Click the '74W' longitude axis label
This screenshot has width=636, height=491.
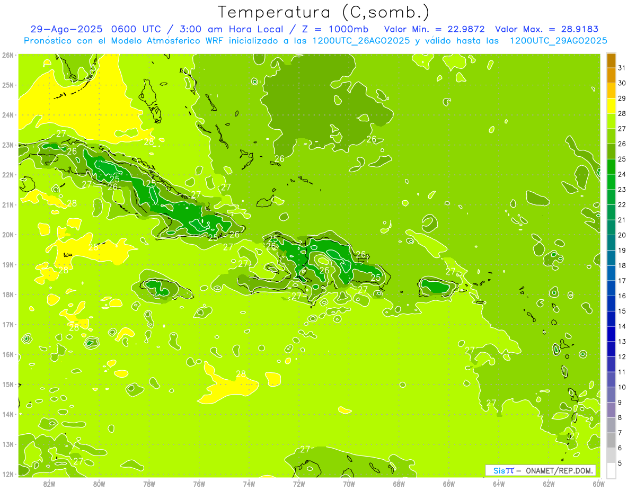pos(249,484)
